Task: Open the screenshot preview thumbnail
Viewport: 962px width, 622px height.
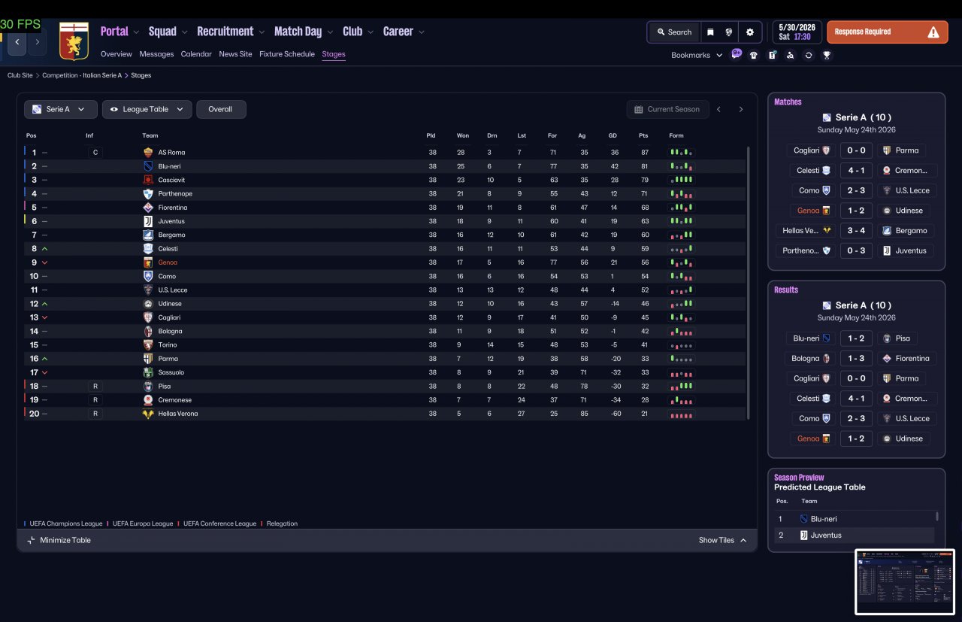Action: (x=905, y=581)
